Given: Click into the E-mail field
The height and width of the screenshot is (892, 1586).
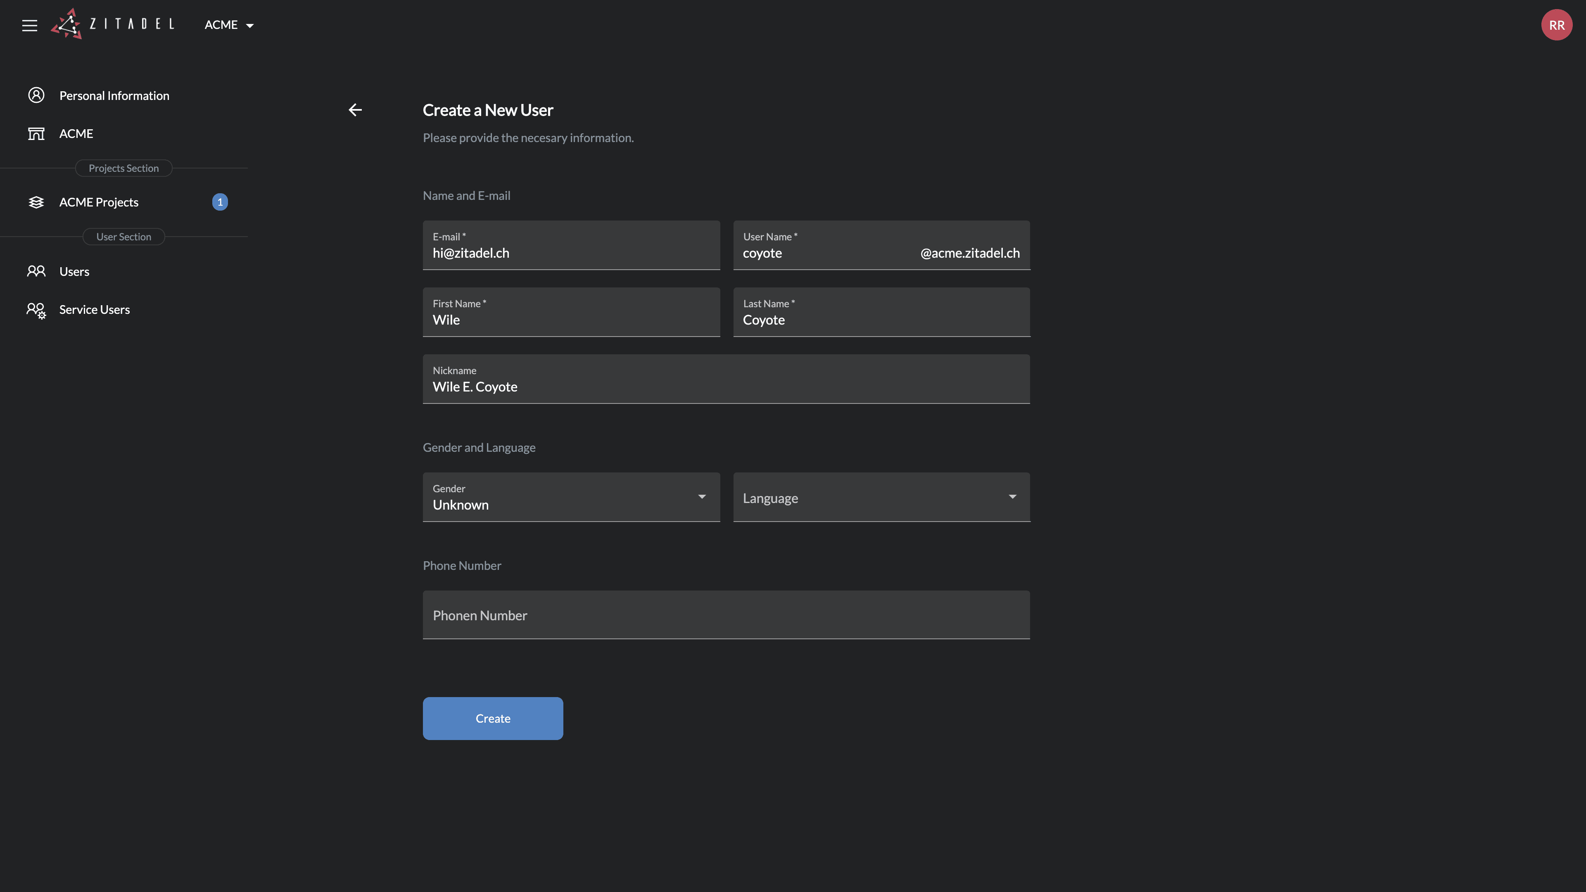Looking at the screenshot, I should click(571, 253).
